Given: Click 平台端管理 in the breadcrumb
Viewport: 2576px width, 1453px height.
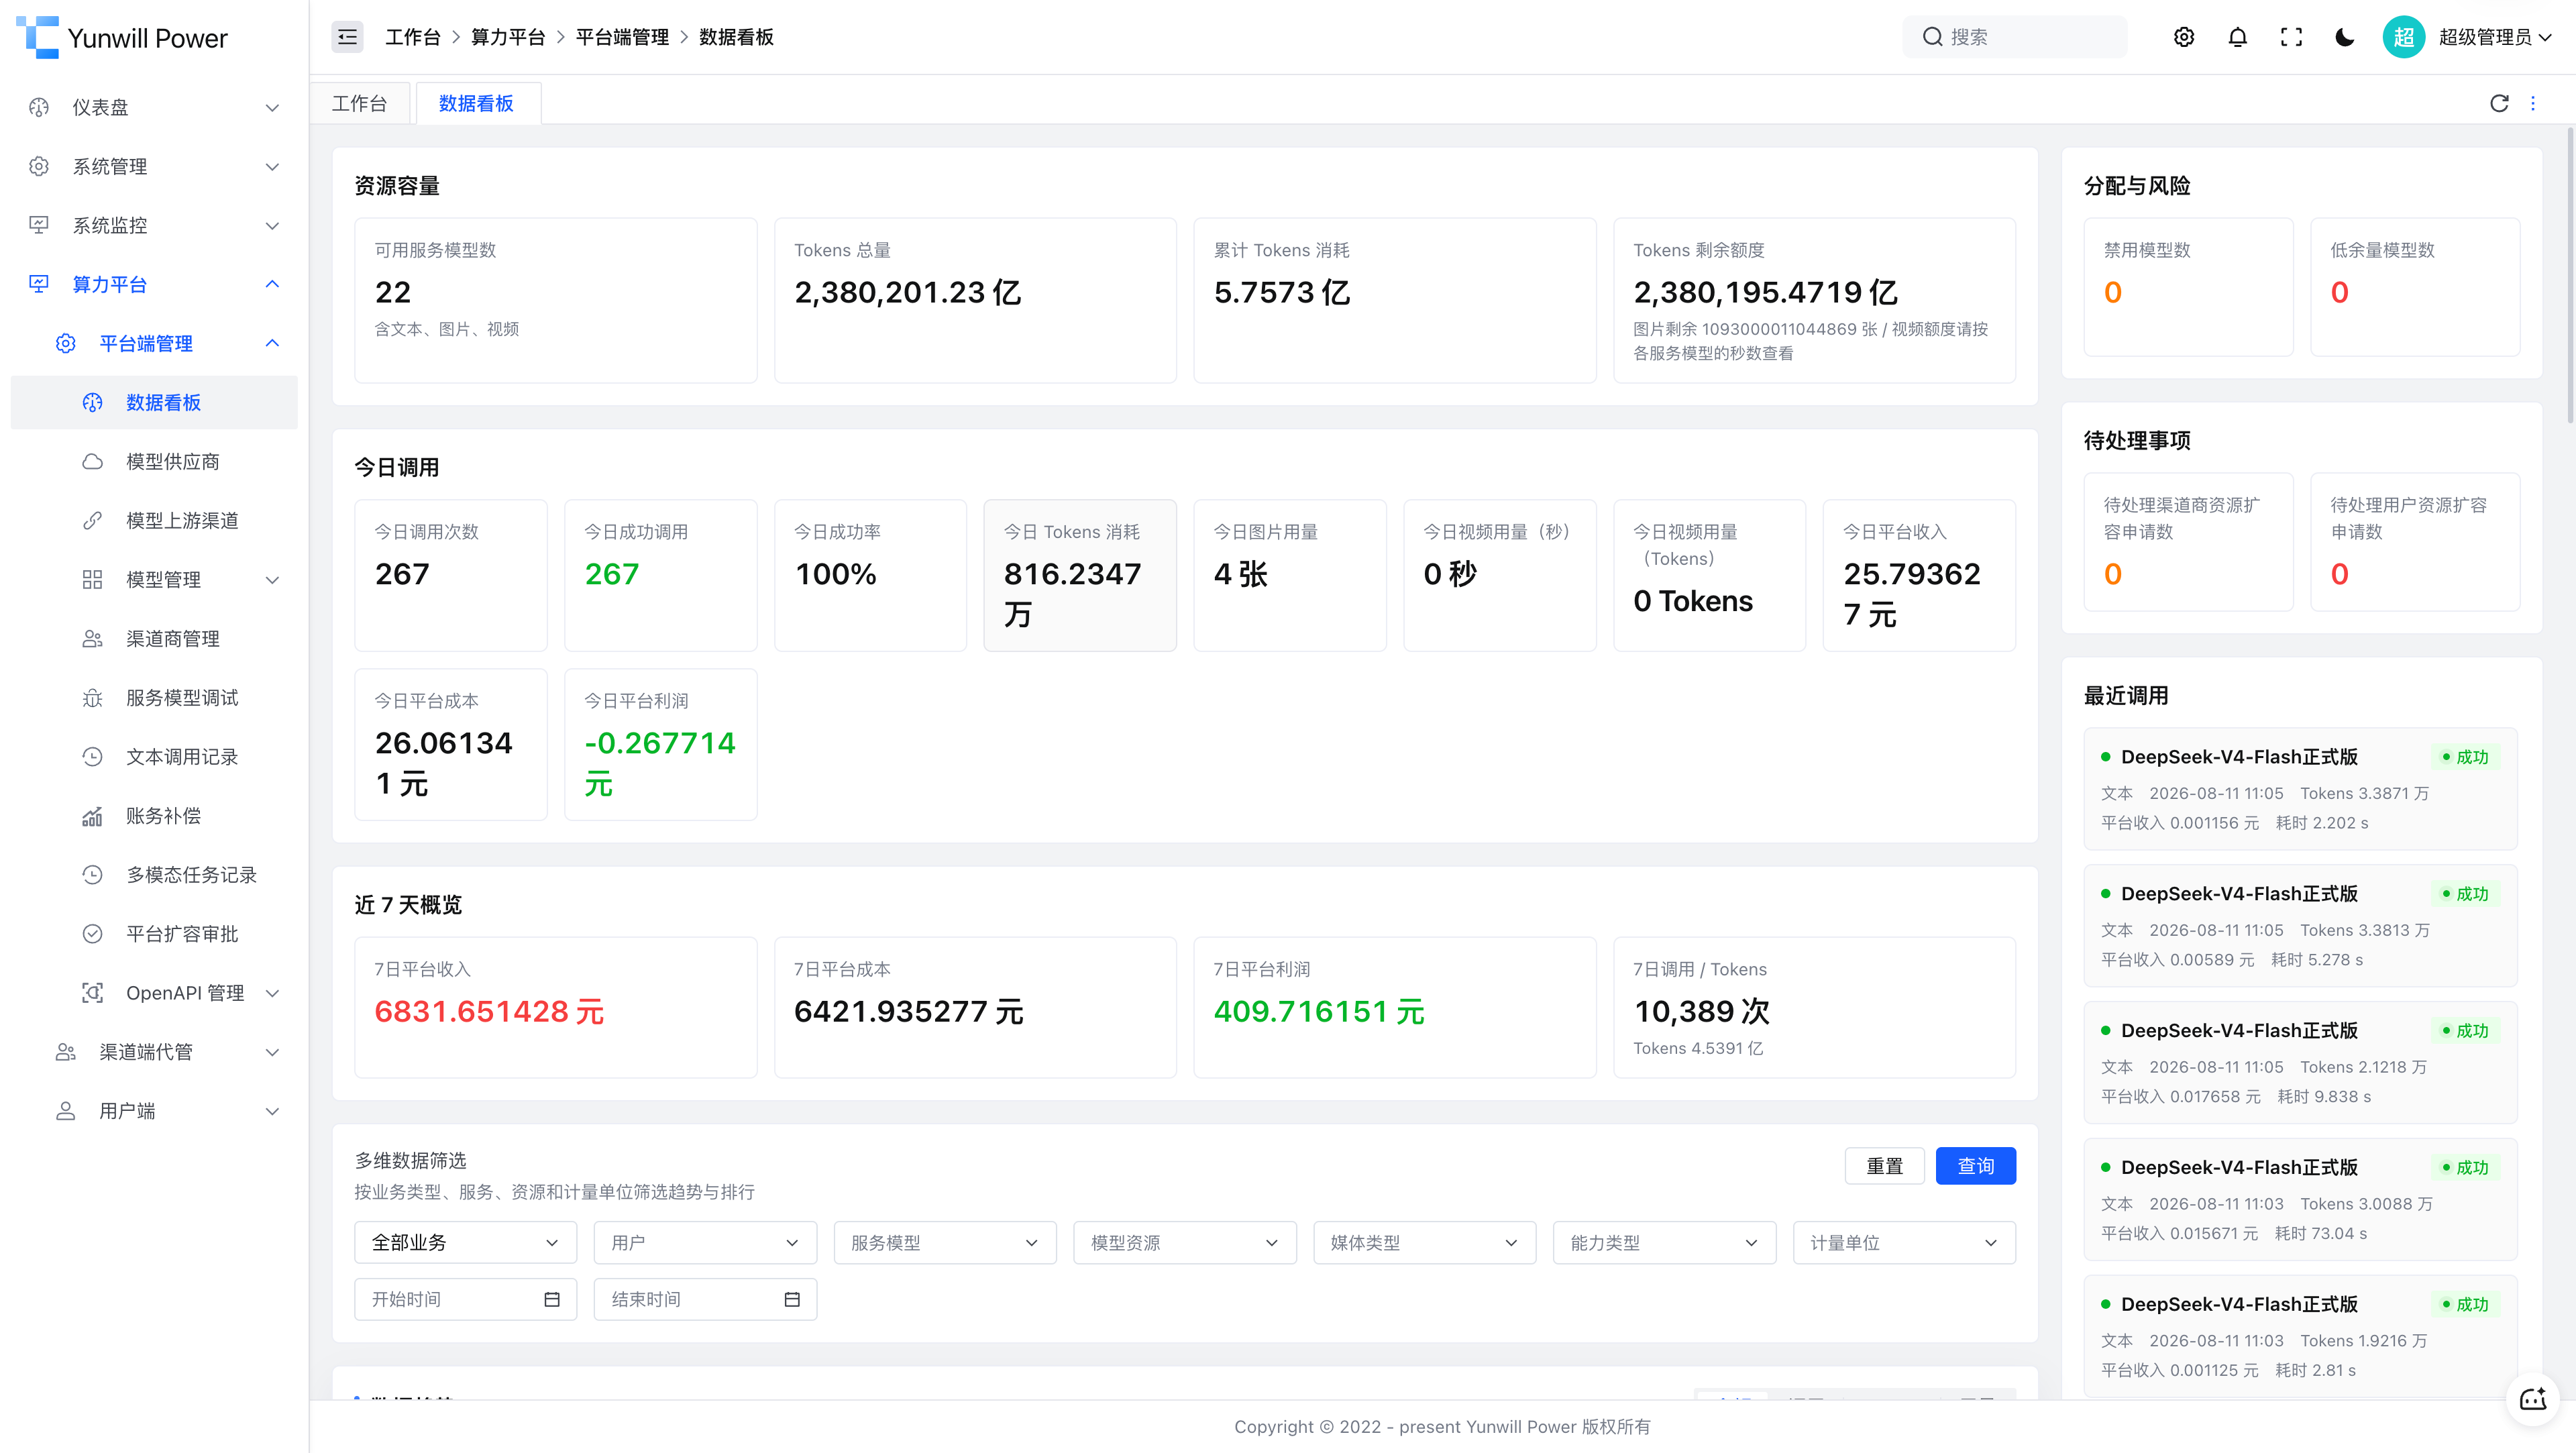Looking at the screenshot, I should pyautogui.click(x=622, y=37).
